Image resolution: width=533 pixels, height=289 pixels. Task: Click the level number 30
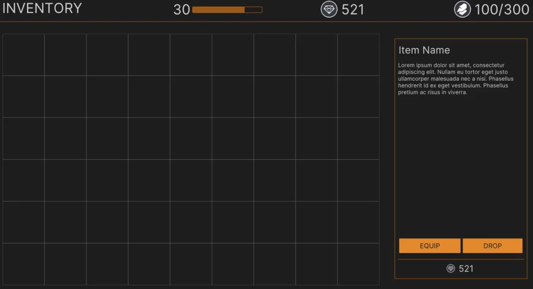(x=182, y=9)
